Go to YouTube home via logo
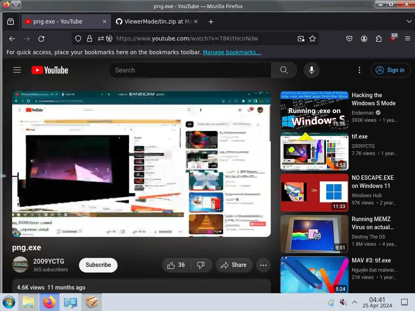 50,70
